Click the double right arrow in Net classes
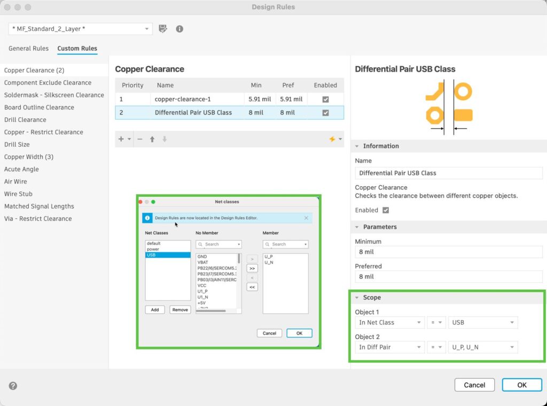 pyautogui.click(x=252, y=268)
